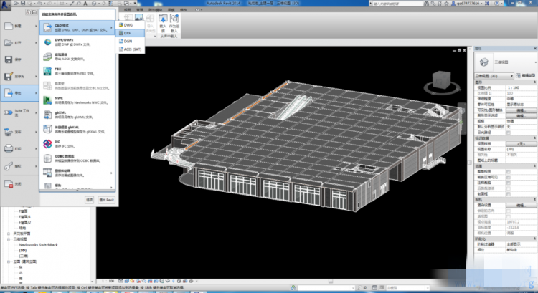Expand the Reports submenu arrow
Image resolution: width=538 pixels, height=293 pixels.
tap(111, 187)
